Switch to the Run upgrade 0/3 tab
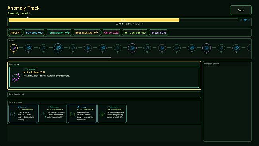 [x=135, y=32]
